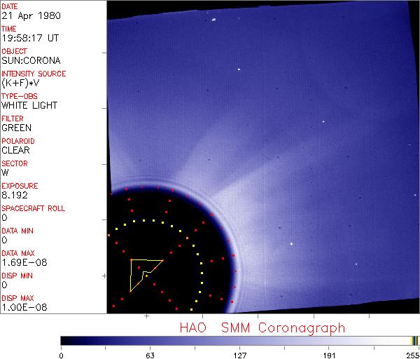Click the WHITE LIGHT observation type
Screen dimensions: 420x359
(x=29, y=105)
